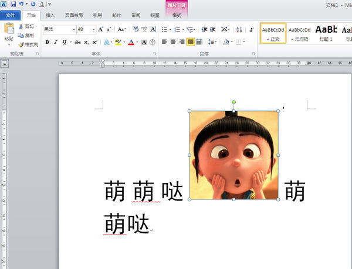352x269 pixels.
Task: Click the 剪切 cut scissors icon
Action: (x=21, y=26)
